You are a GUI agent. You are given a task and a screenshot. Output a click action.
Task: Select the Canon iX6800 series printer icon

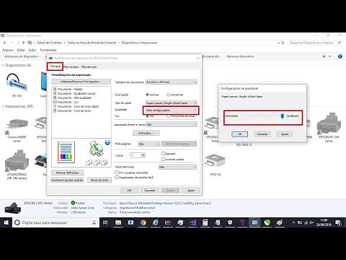tap(17, 125)
